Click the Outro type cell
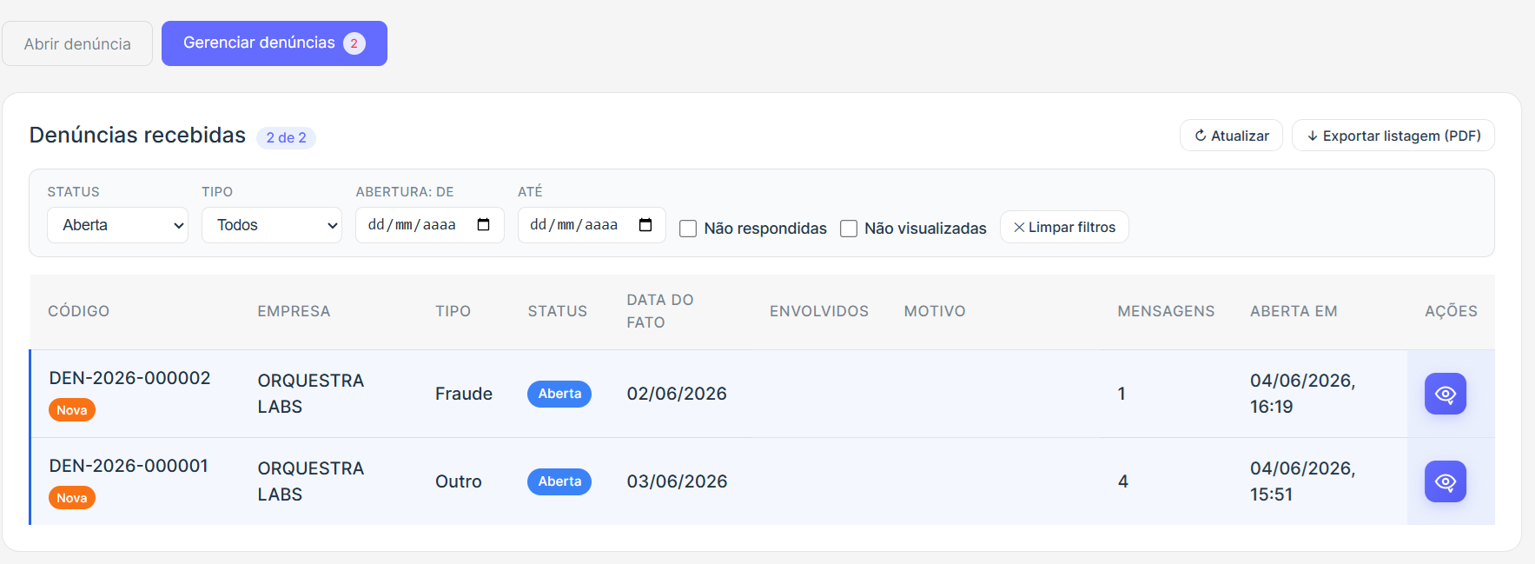The width and height of the screenshot is (1535, 564). [x=459, y=481]
